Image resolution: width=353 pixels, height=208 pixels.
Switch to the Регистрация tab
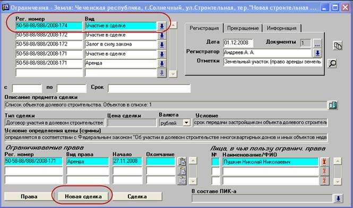pos(204,28)
